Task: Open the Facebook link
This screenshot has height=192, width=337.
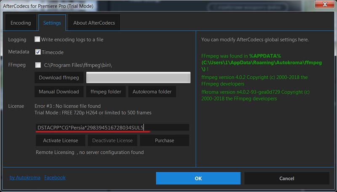Action: [x=55, y=177]
